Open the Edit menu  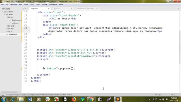[7, 5]
